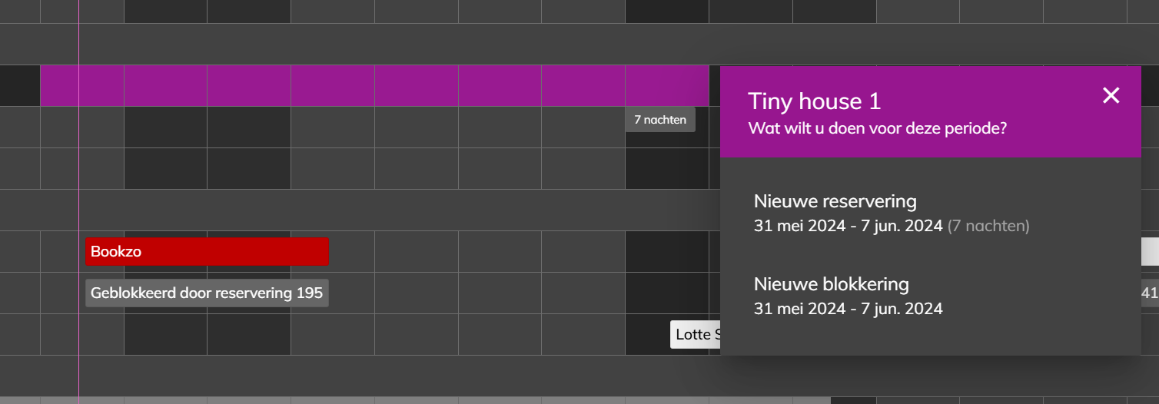Dismiss the period dialog with the X icon
This screenshot has width=1159, height=404.
pos(1111,95)
